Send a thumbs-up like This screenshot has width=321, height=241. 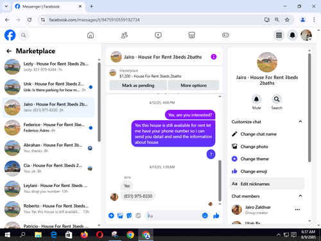pos(216,215)
